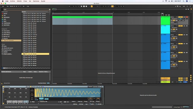Toggle the Drum Rack track activator button
The width and height of the screenshot is (193, 109).
(180, 17)
